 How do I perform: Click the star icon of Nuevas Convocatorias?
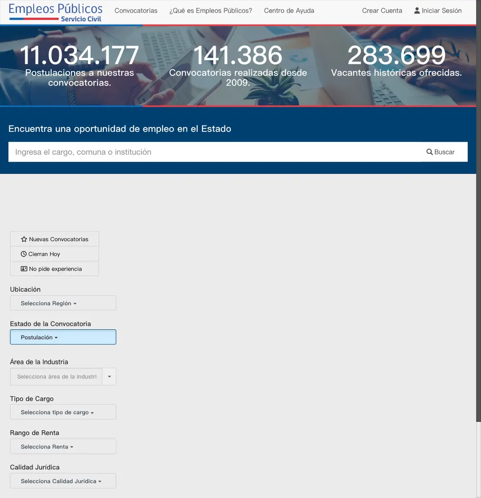tap(24, 239)
